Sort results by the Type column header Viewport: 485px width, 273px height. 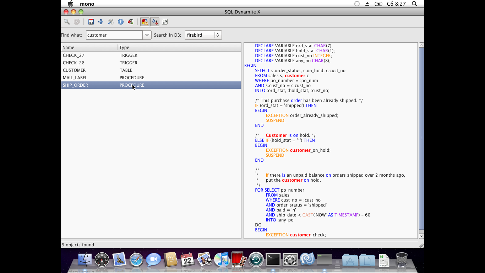pos(179,47)
